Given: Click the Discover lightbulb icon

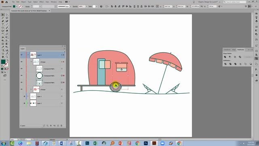Looking at the screenshot, I should pyautogui.click(x=194, y=2).
